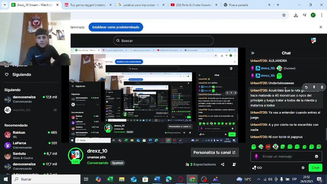The image size is (327, 184).
Task: Open the Windows Start menu
Action: 6,179
